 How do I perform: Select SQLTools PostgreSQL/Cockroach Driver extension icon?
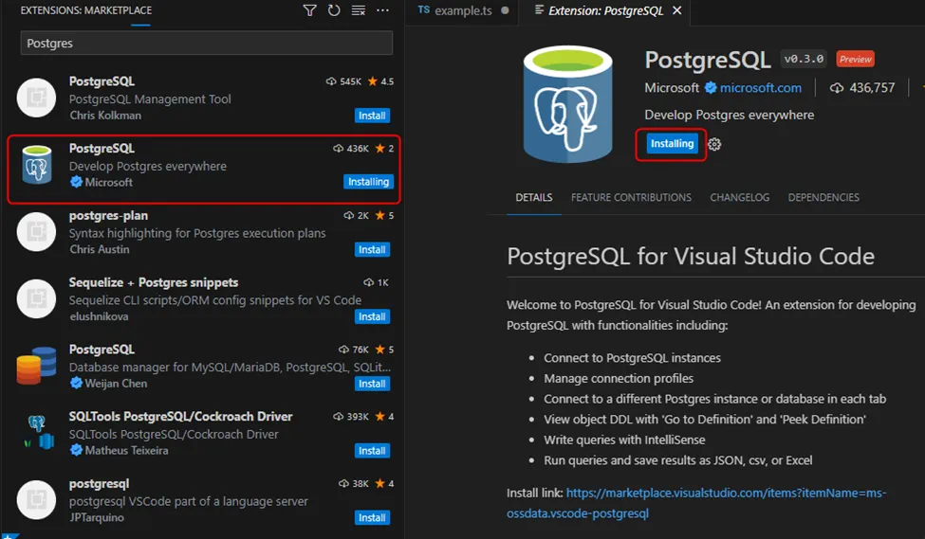(36, 434)
